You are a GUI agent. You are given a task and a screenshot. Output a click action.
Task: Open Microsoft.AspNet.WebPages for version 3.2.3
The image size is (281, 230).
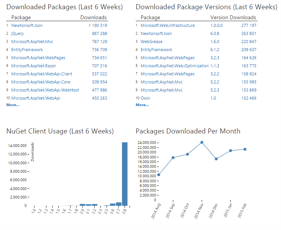tap(168, 58)
